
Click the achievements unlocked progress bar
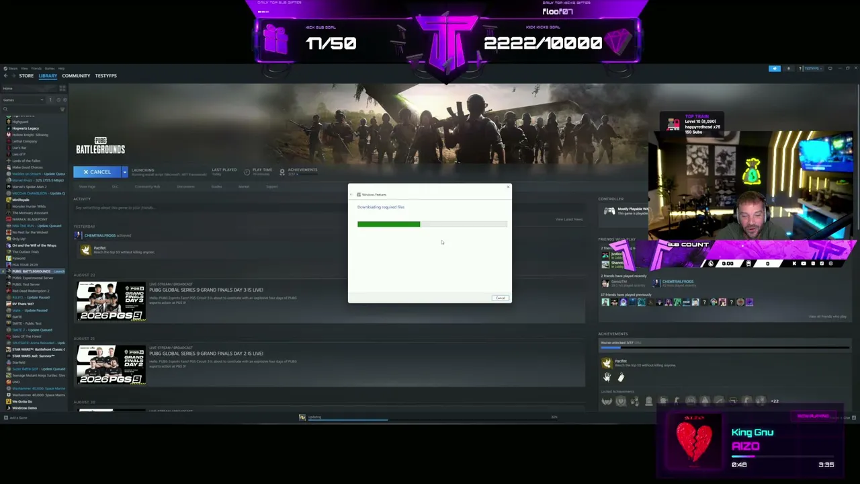724,348
